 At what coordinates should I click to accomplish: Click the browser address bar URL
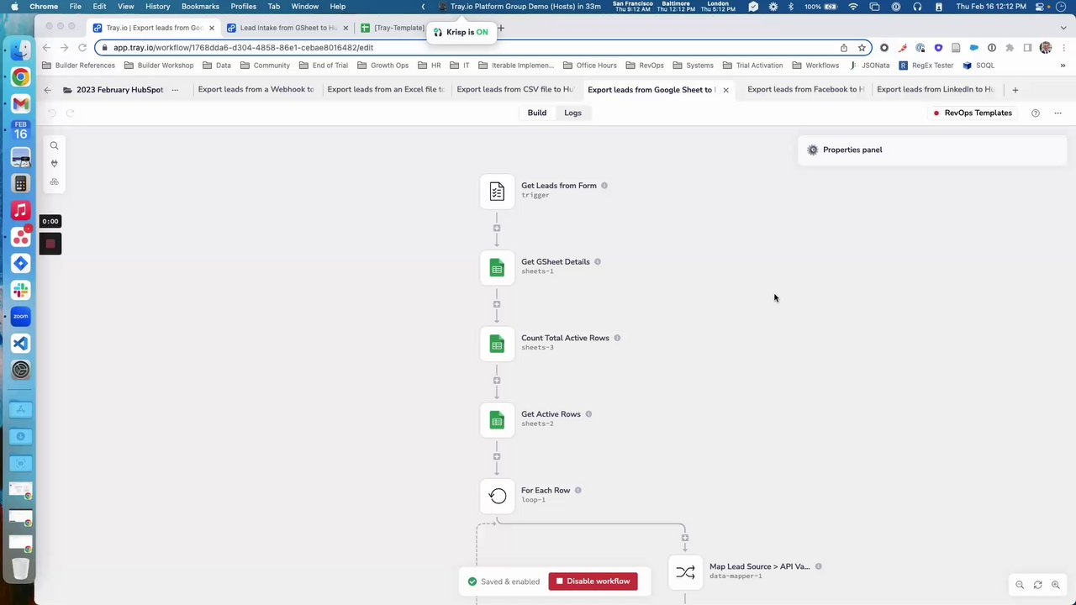(x=243, y=48)
